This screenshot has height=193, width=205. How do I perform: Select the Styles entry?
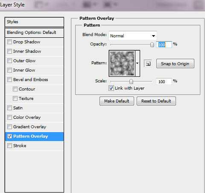pyautogui.click(x=34, y=22)
